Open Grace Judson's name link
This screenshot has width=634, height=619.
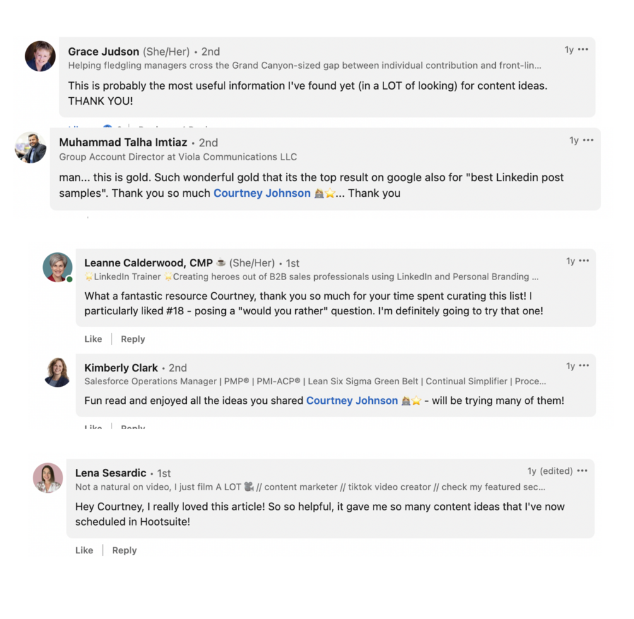point(103,52)
